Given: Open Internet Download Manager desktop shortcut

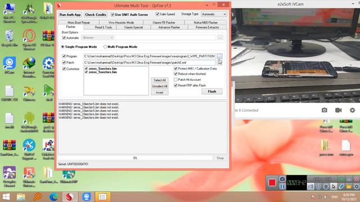Looking at the screenshot, I should click(x=29, y=67).
